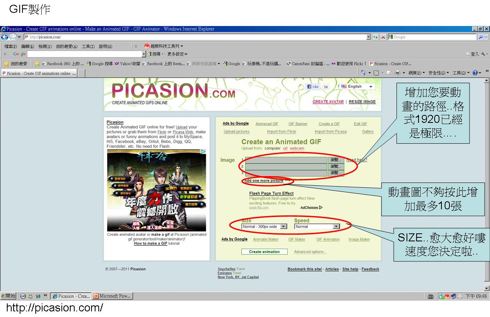Open the Import from Picasa link

[x=330, y=131]
